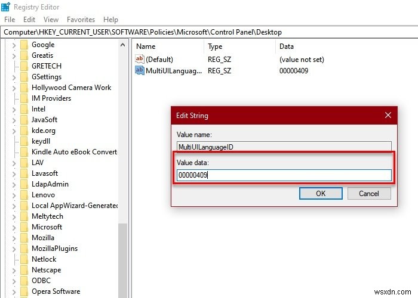The height and width of the screenshot is (298, 418).
Task: Expand the JavaSoft registry key
Action: tap(14, 120)
